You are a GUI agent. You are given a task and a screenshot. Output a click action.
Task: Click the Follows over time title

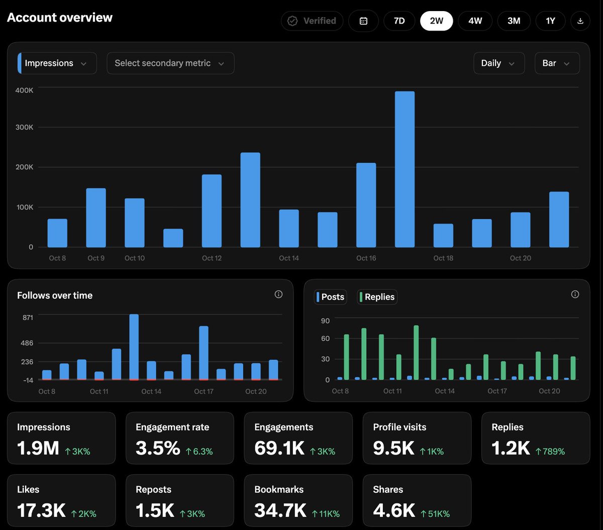[55, 296]
